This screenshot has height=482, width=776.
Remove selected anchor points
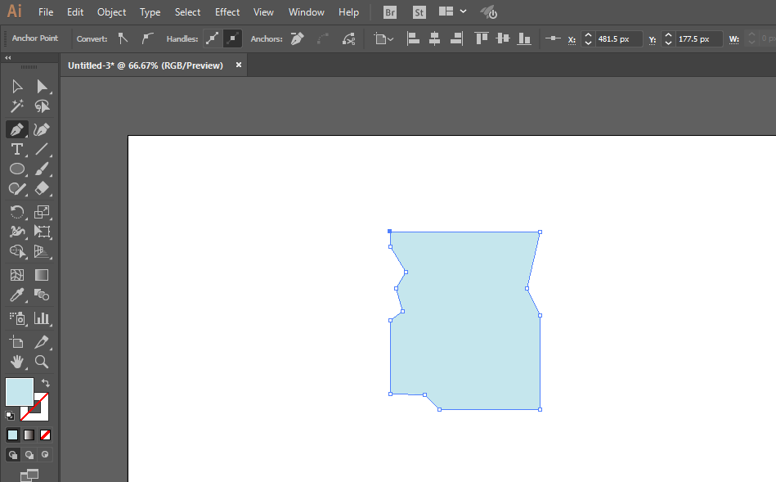(298, 38)
